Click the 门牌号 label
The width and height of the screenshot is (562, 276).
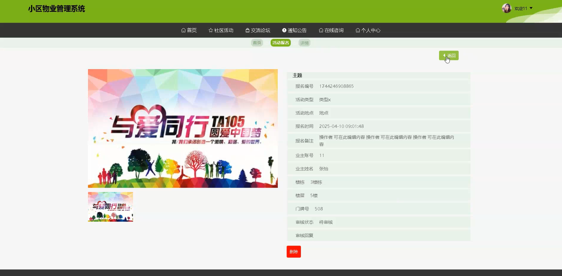[x=302, y=209]
